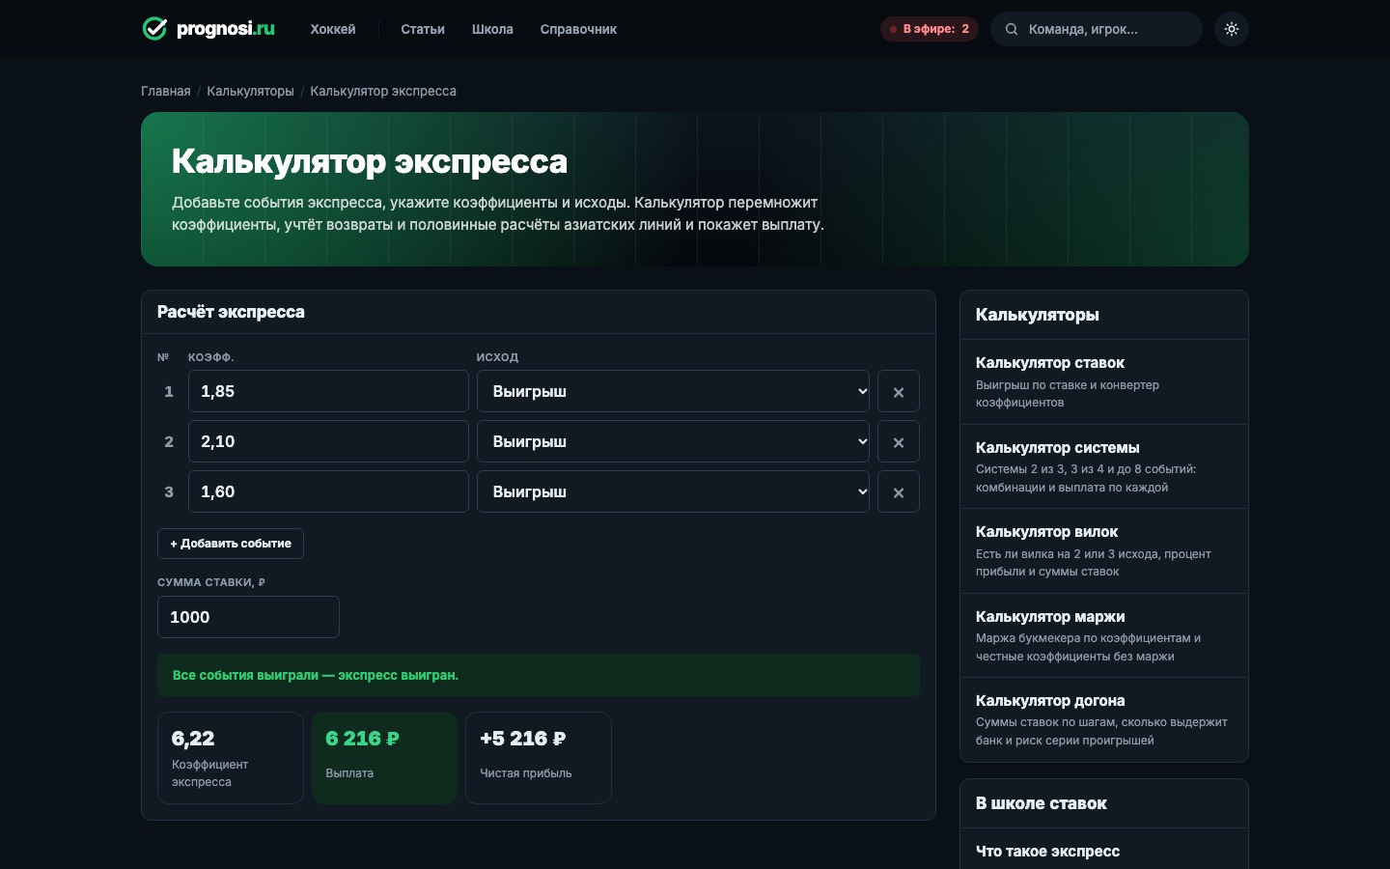Click the coefficient field with 1,60

click(328, 492)
